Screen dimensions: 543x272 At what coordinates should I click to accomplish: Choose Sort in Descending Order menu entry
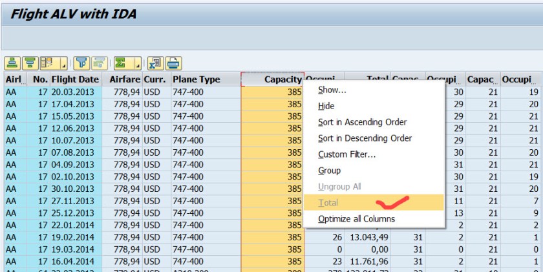pyautogui.click(x=365, y=138)
